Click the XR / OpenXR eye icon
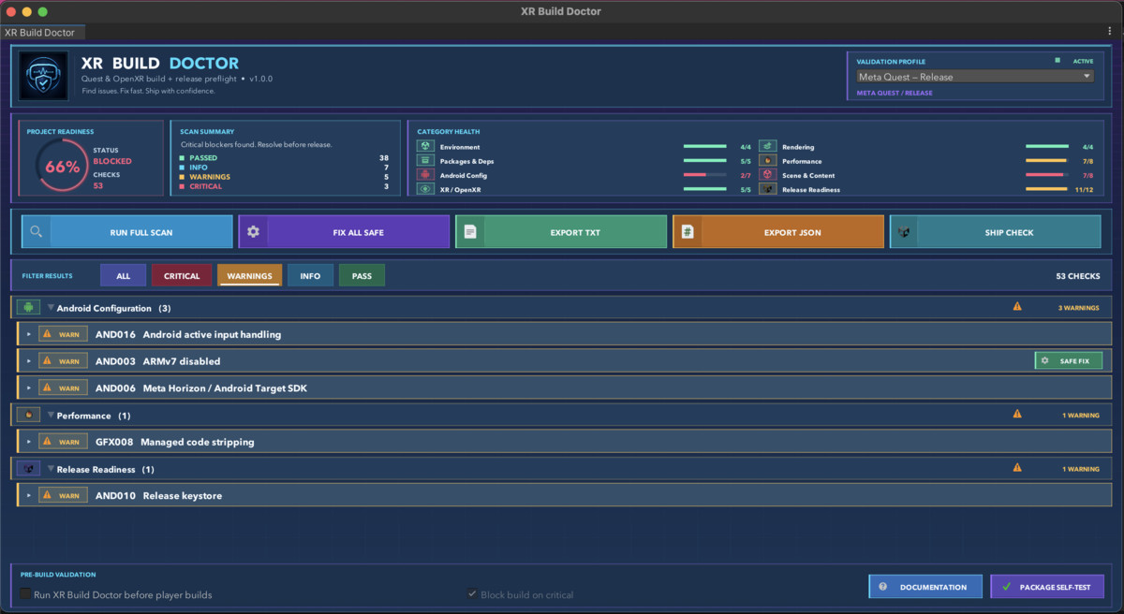This screenshot has height=614, width=1124. 425,189
